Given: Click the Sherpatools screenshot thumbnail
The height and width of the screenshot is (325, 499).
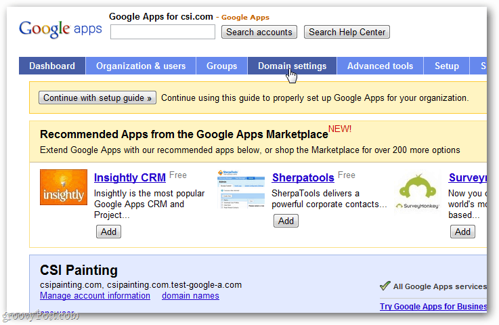Looking at the screenshot, I should pos(241,189).
